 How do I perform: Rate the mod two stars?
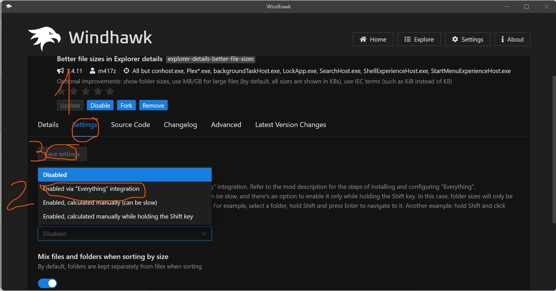[x=74, y=92]
